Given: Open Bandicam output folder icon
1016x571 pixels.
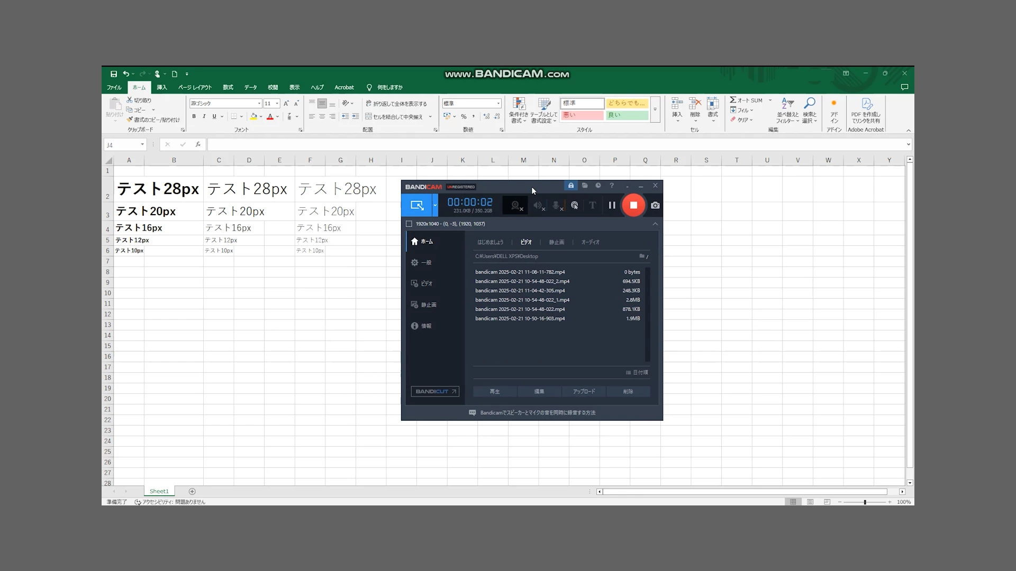Looking at the screenshot, I should coord(585,186).
